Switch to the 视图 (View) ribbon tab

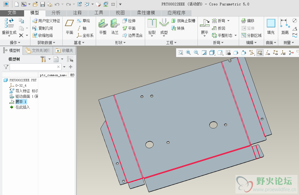pos(120,13)
